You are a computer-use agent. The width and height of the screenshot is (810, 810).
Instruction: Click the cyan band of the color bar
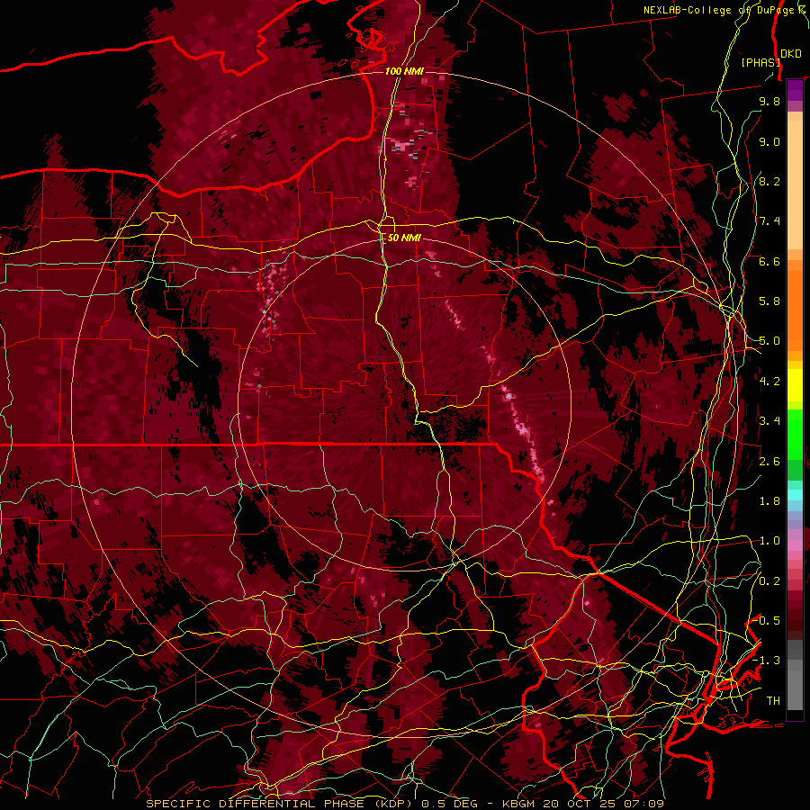pos(795,495)
